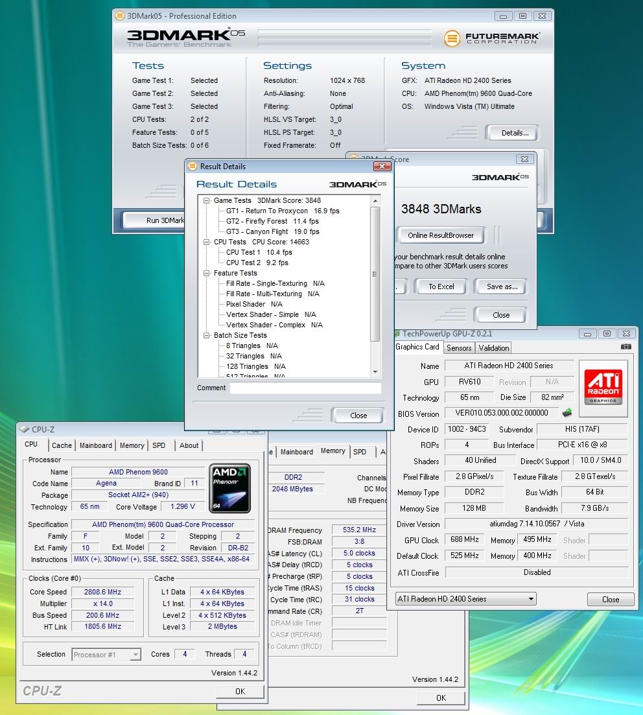Open the SPD tab in front CPU-Z

(159, 445)
